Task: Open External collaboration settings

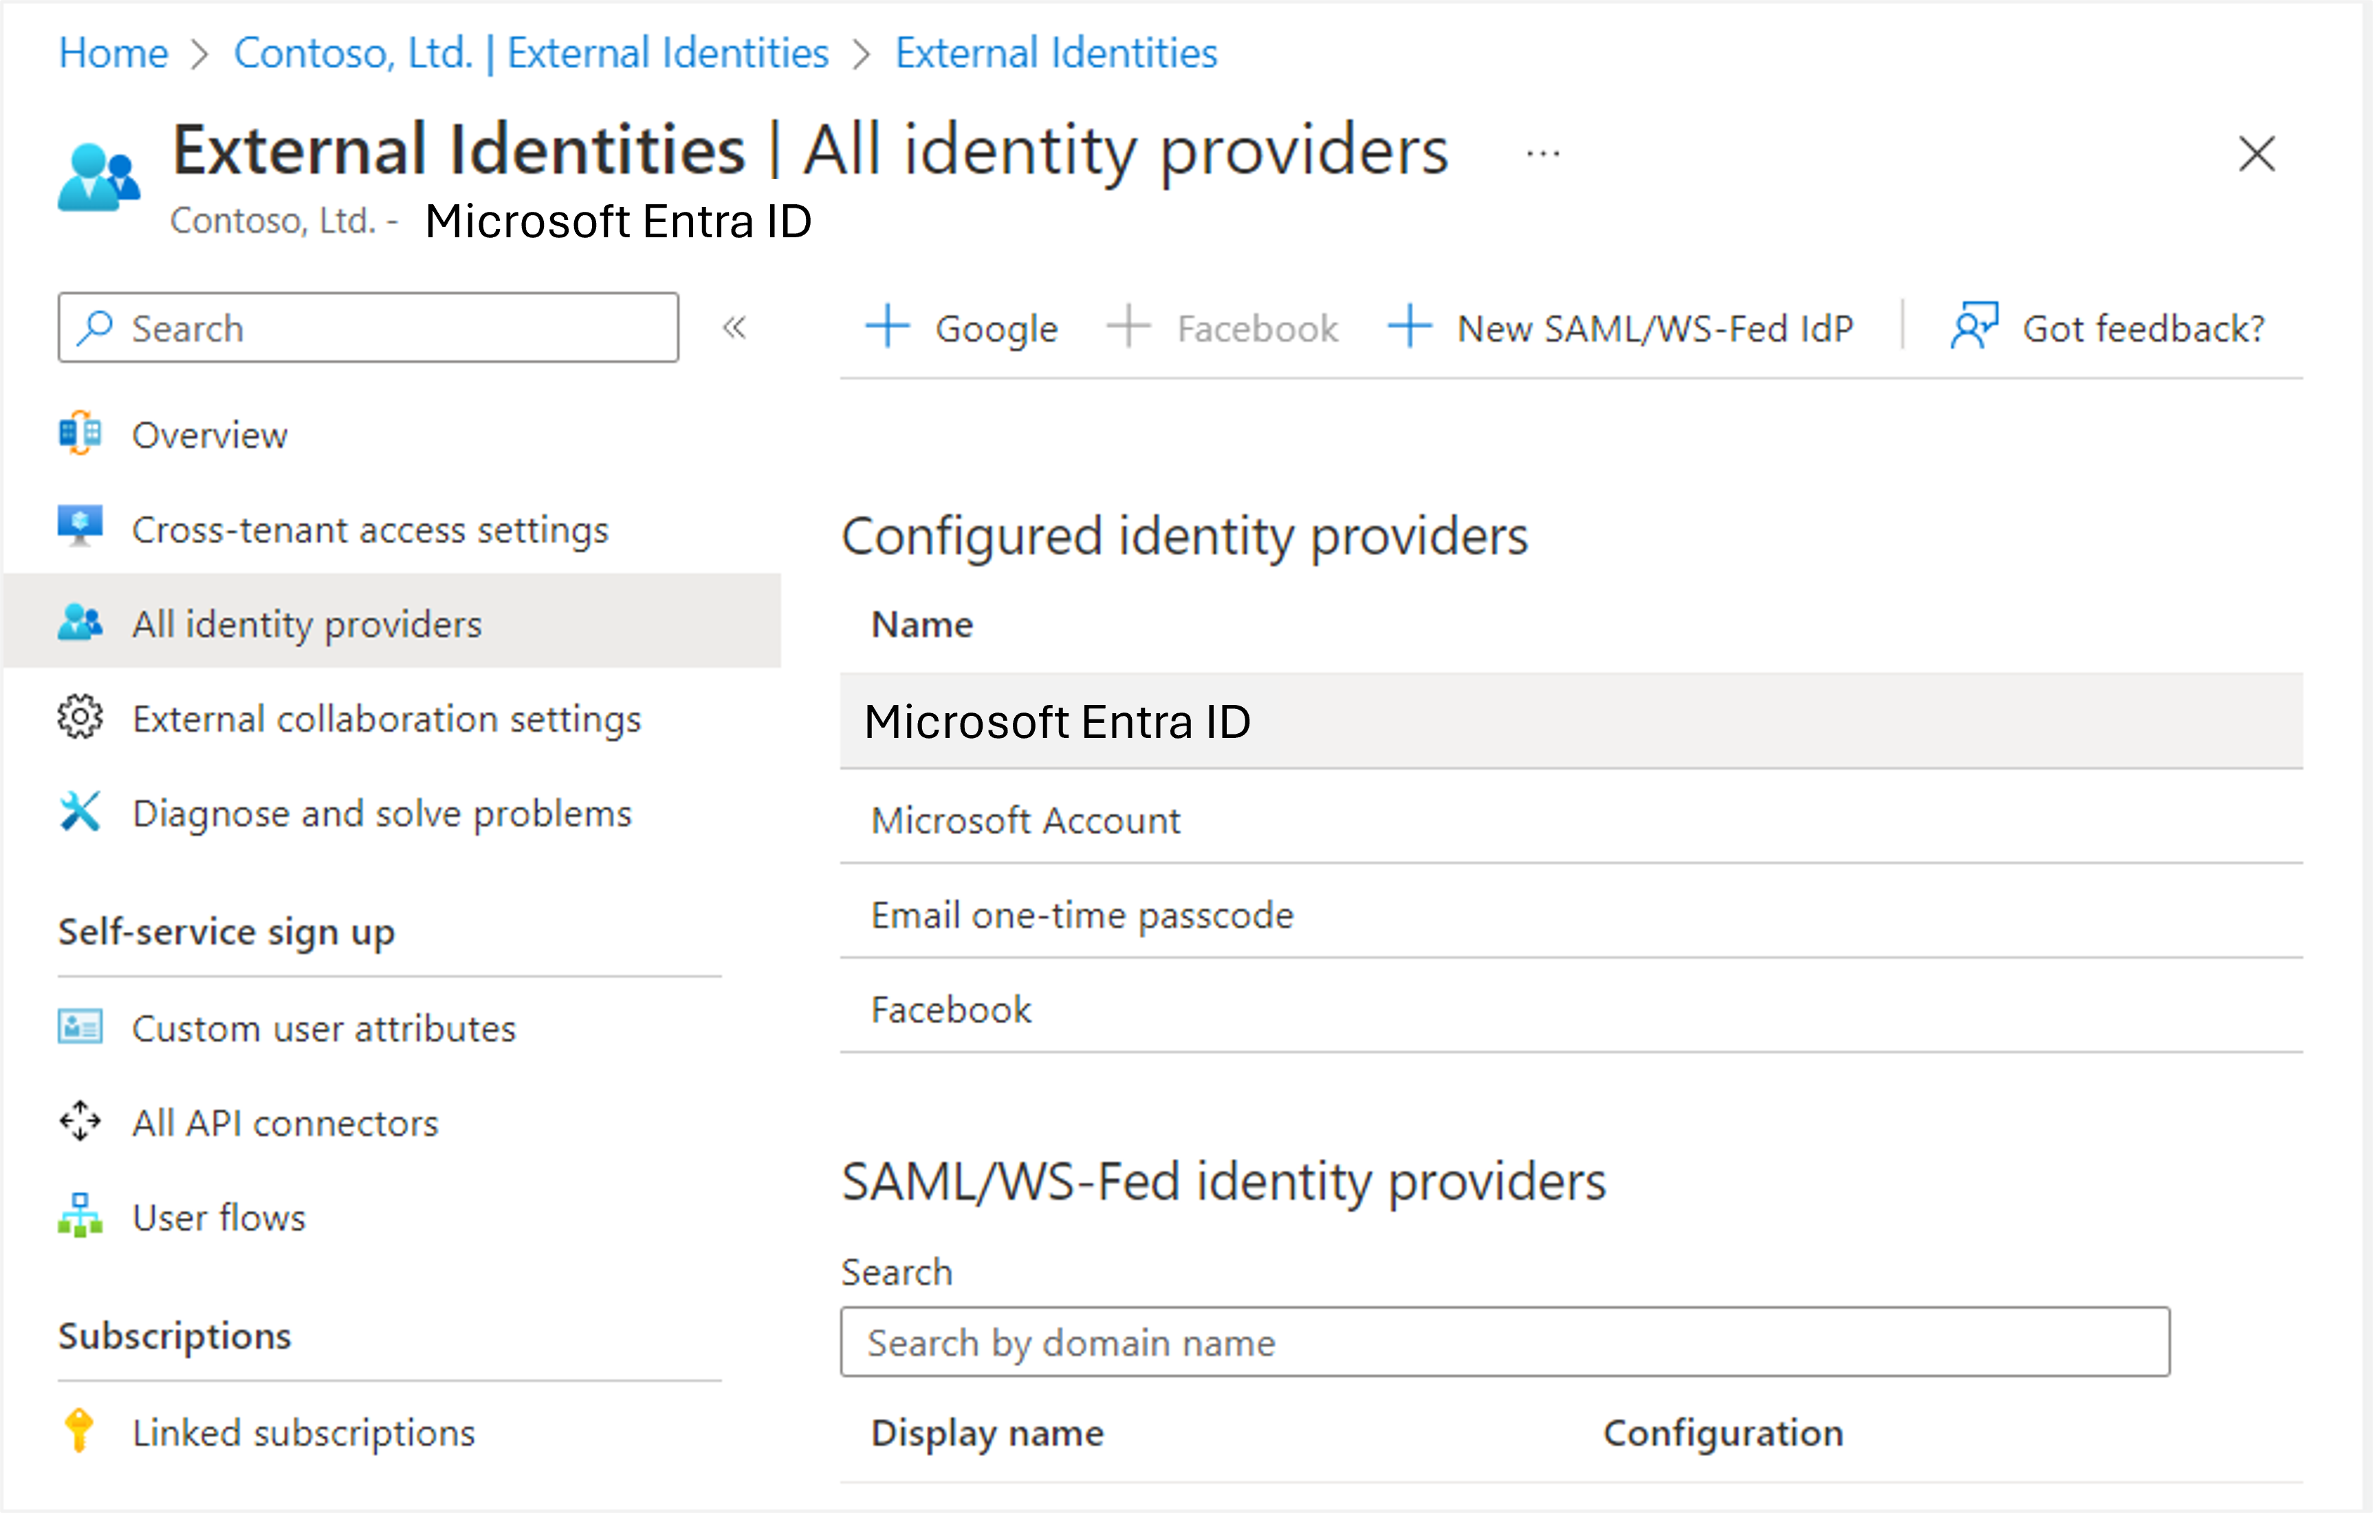Action: (x=386, y=719)
